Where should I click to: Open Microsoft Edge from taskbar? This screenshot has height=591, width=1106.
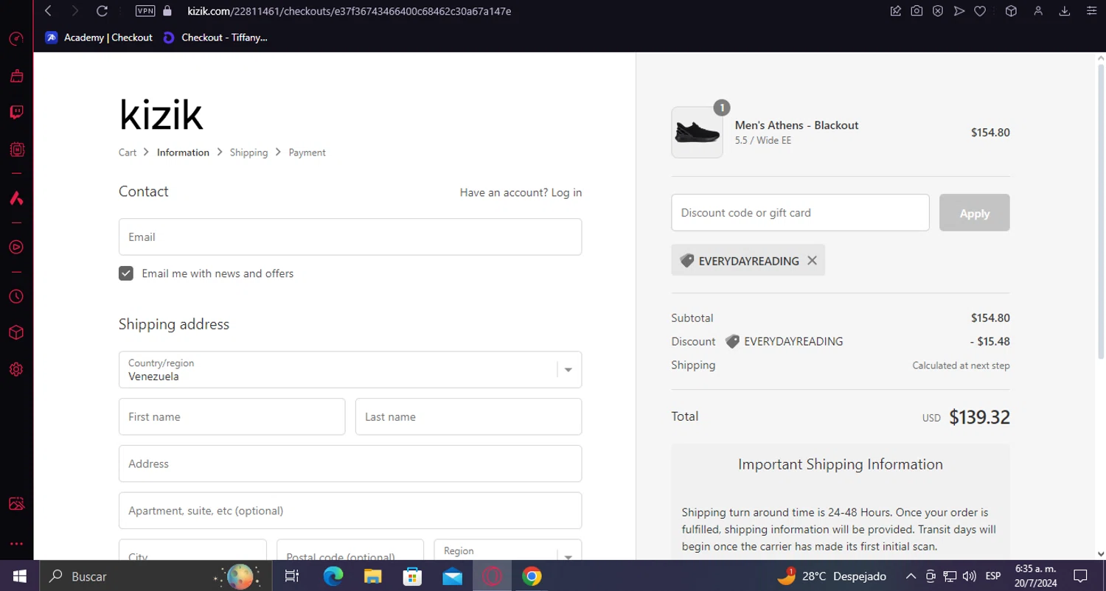pos(333,576)
